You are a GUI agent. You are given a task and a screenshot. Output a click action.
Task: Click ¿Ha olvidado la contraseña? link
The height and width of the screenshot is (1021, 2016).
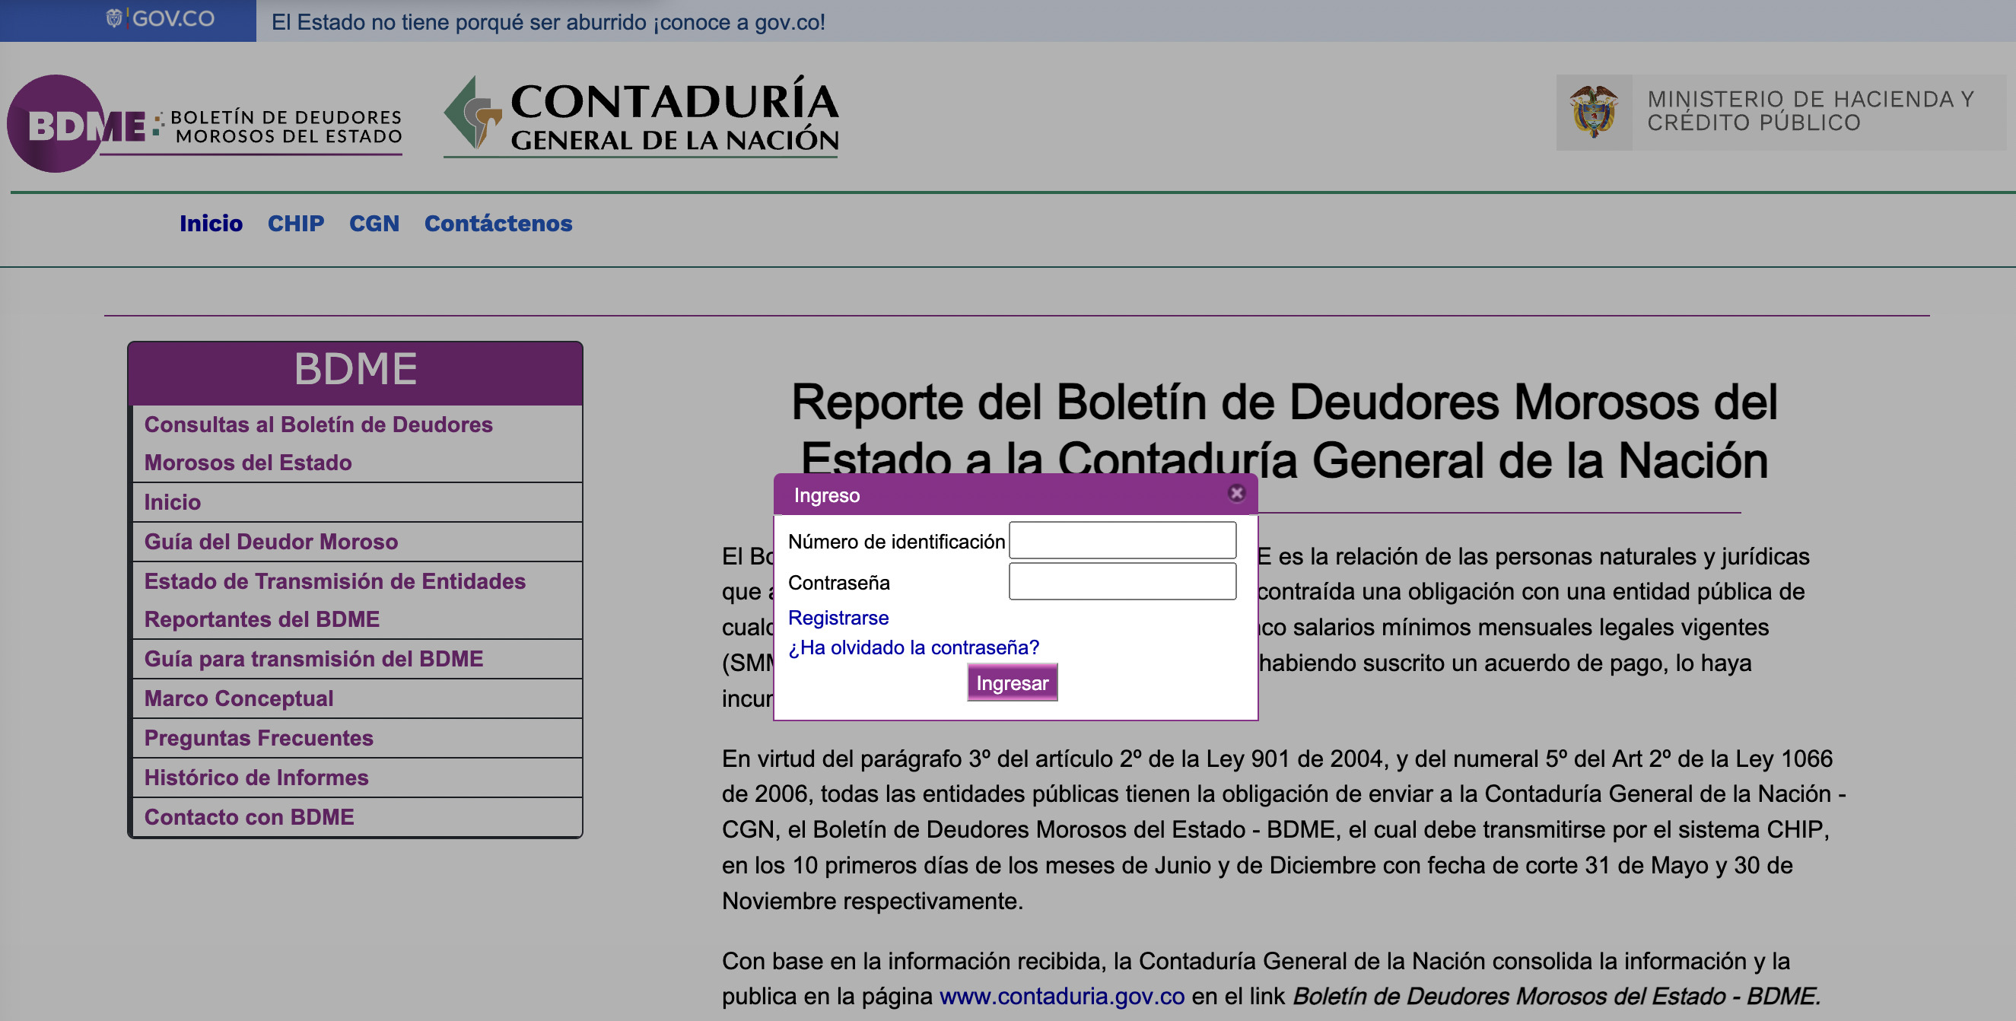click(912, 647)
